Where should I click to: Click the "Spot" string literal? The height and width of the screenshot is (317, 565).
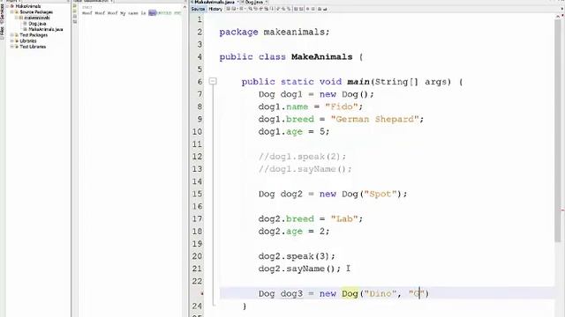[x=380, y=194]
